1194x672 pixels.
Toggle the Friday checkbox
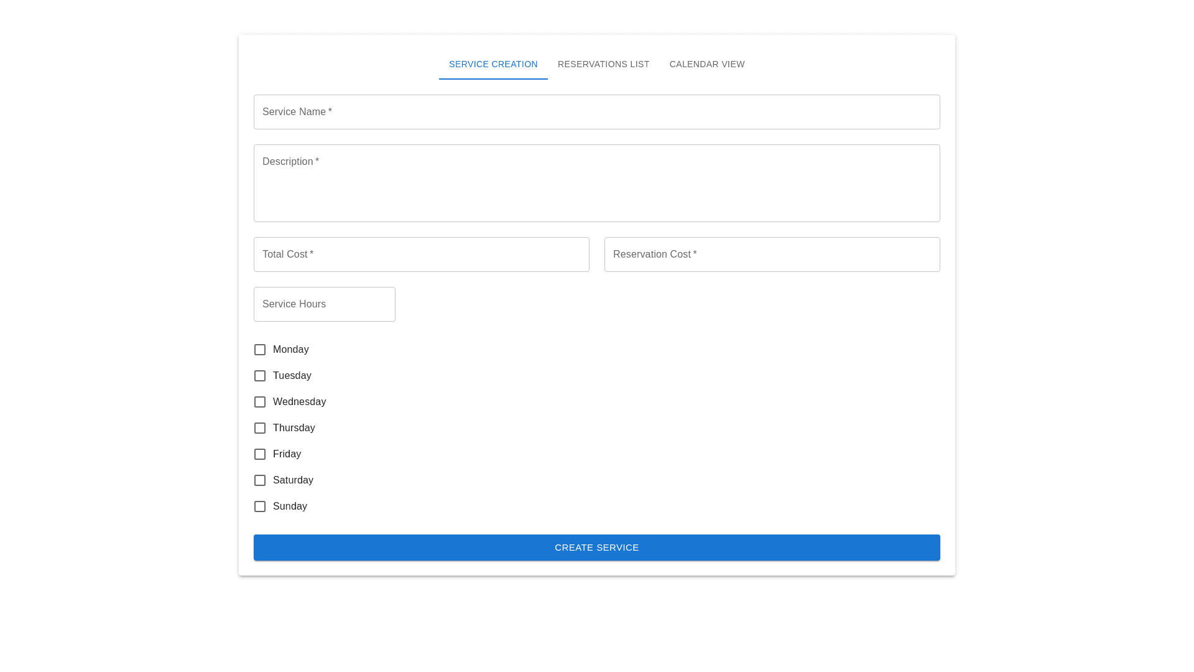coord(260,454)
